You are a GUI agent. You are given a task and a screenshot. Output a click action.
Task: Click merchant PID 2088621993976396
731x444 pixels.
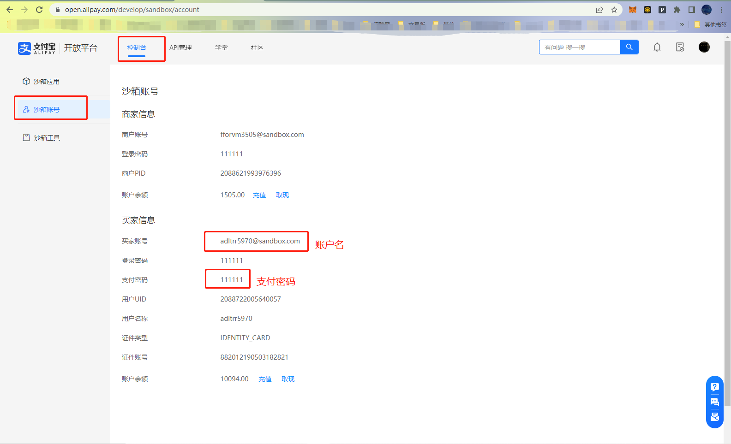point(251,173)
